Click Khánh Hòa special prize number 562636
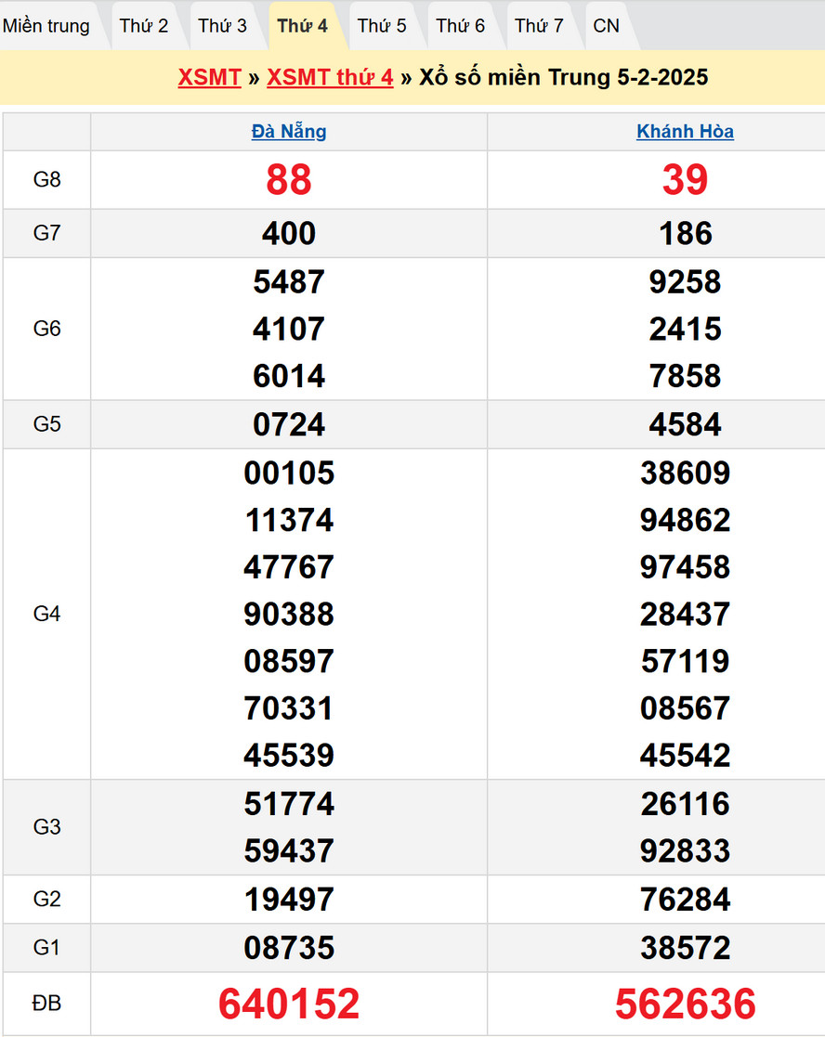The image size is (825, 1037). [x=686, y=1004]
